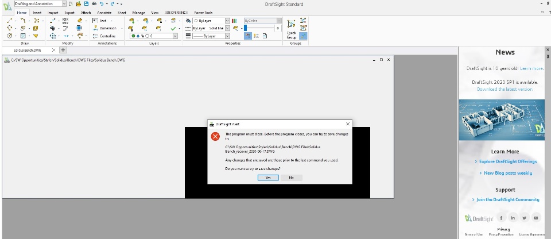
Task: Open the Learn more link in News
Action: (x=531, y=68)
